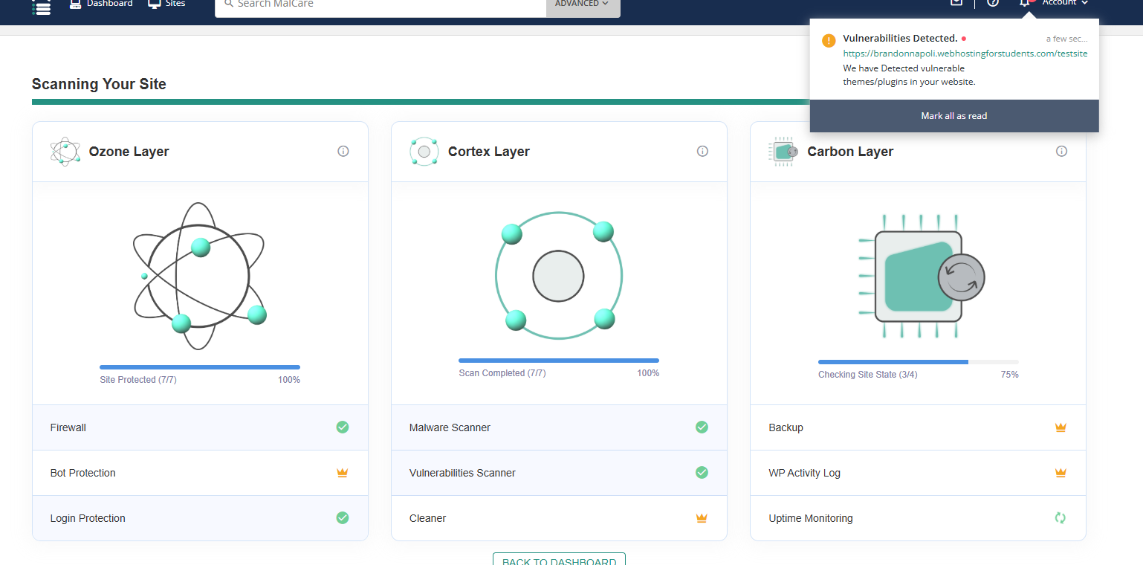Viewport: 1143px width, 565px height.
Task: Click the 75% progress value
Action: click(1010, 375)
